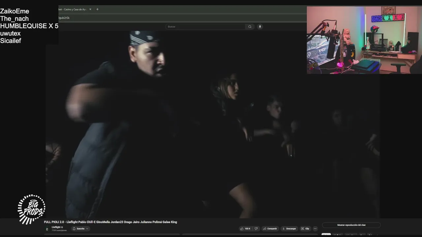The height and width of the screenshot is (237, 422).
Task: Close the Casino y Casa de Apuestas tab
Action: (x=90, y=9)
